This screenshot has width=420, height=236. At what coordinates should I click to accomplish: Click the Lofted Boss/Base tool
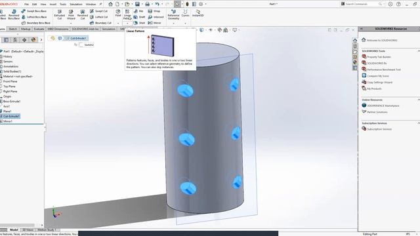(x=33, y=17)
